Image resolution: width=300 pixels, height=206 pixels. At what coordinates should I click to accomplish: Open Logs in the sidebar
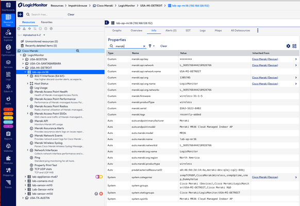(8, 76)
